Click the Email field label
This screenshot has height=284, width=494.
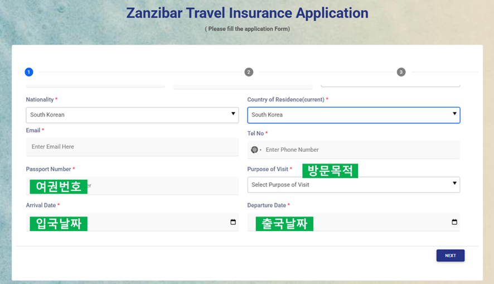(x=33, y=131)
